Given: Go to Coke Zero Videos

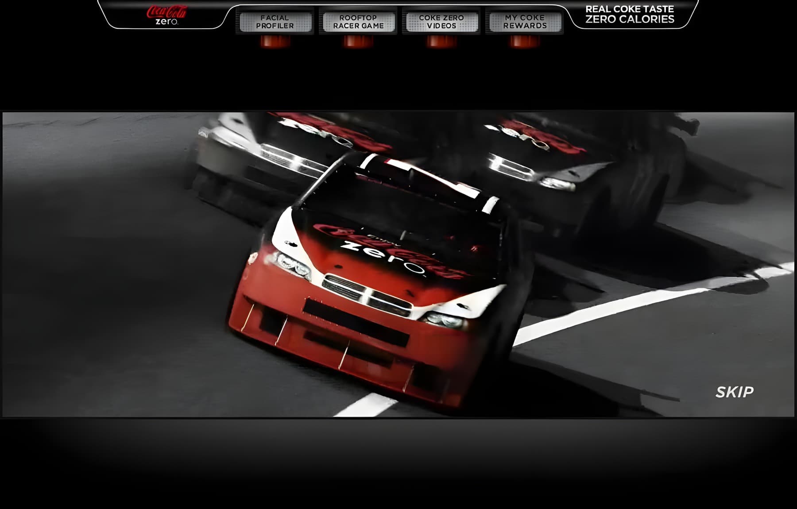Looking at the screenshot, I should 441,22.
